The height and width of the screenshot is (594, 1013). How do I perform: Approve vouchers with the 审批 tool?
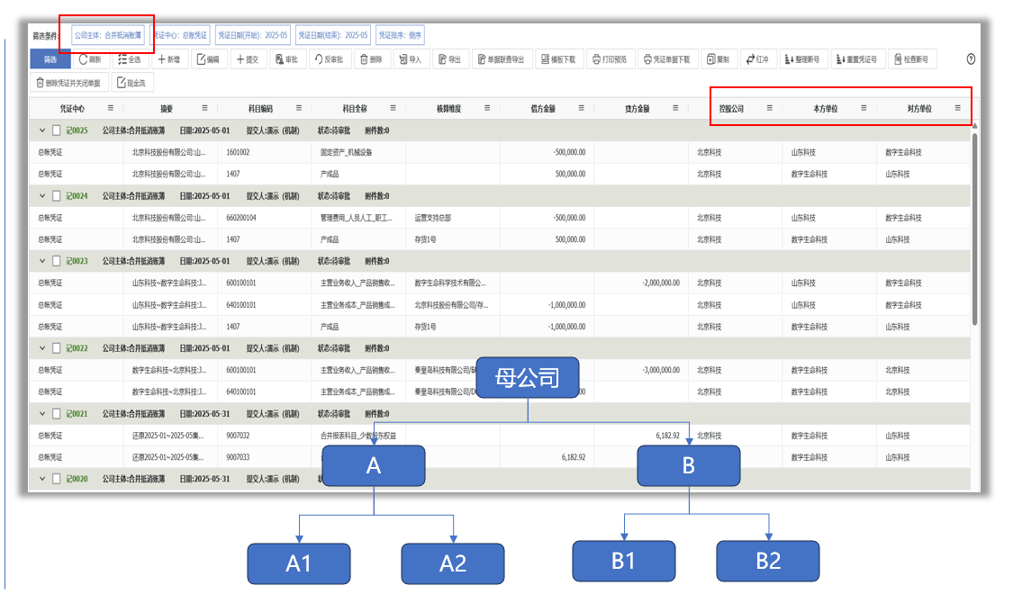[287, 59]
